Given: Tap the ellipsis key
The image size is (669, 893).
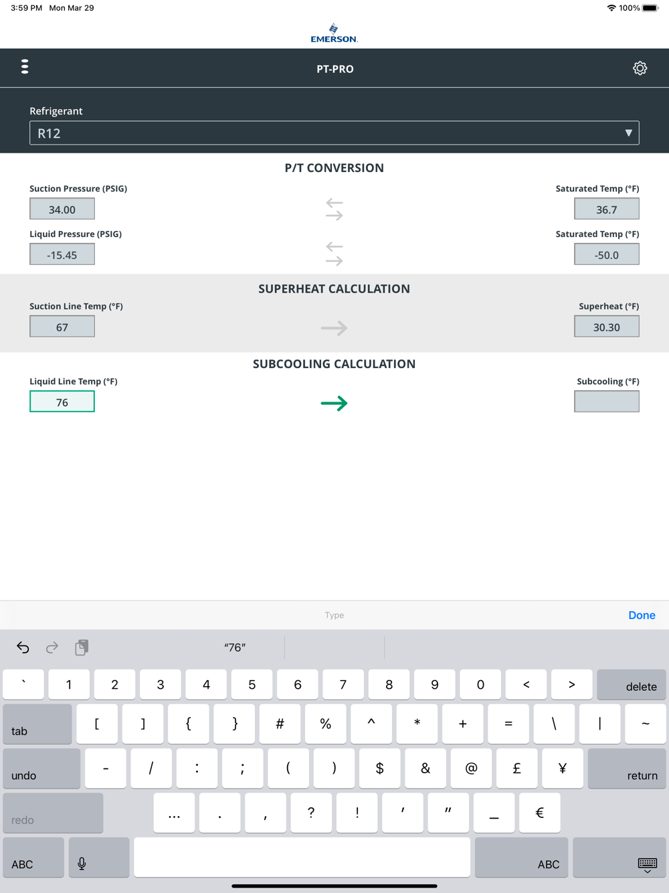Looking at the screenshot, I should click(x=174, y=813).
